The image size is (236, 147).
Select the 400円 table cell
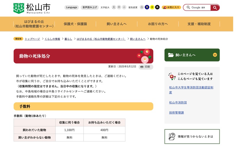click(x=104, y=130)
